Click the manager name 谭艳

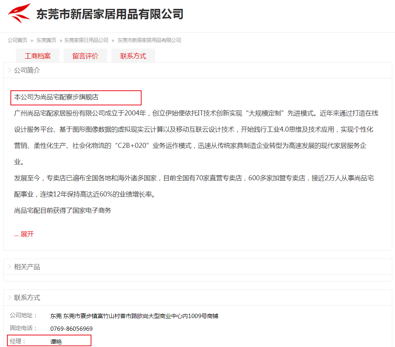(56, 342)
